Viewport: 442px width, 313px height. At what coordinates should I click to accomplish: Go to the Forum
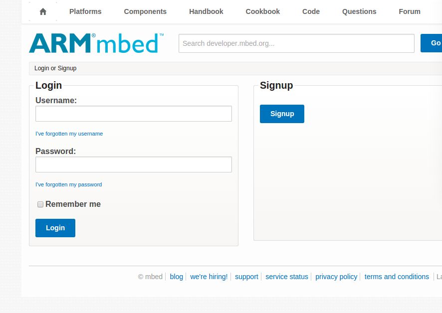pos(409,11)
